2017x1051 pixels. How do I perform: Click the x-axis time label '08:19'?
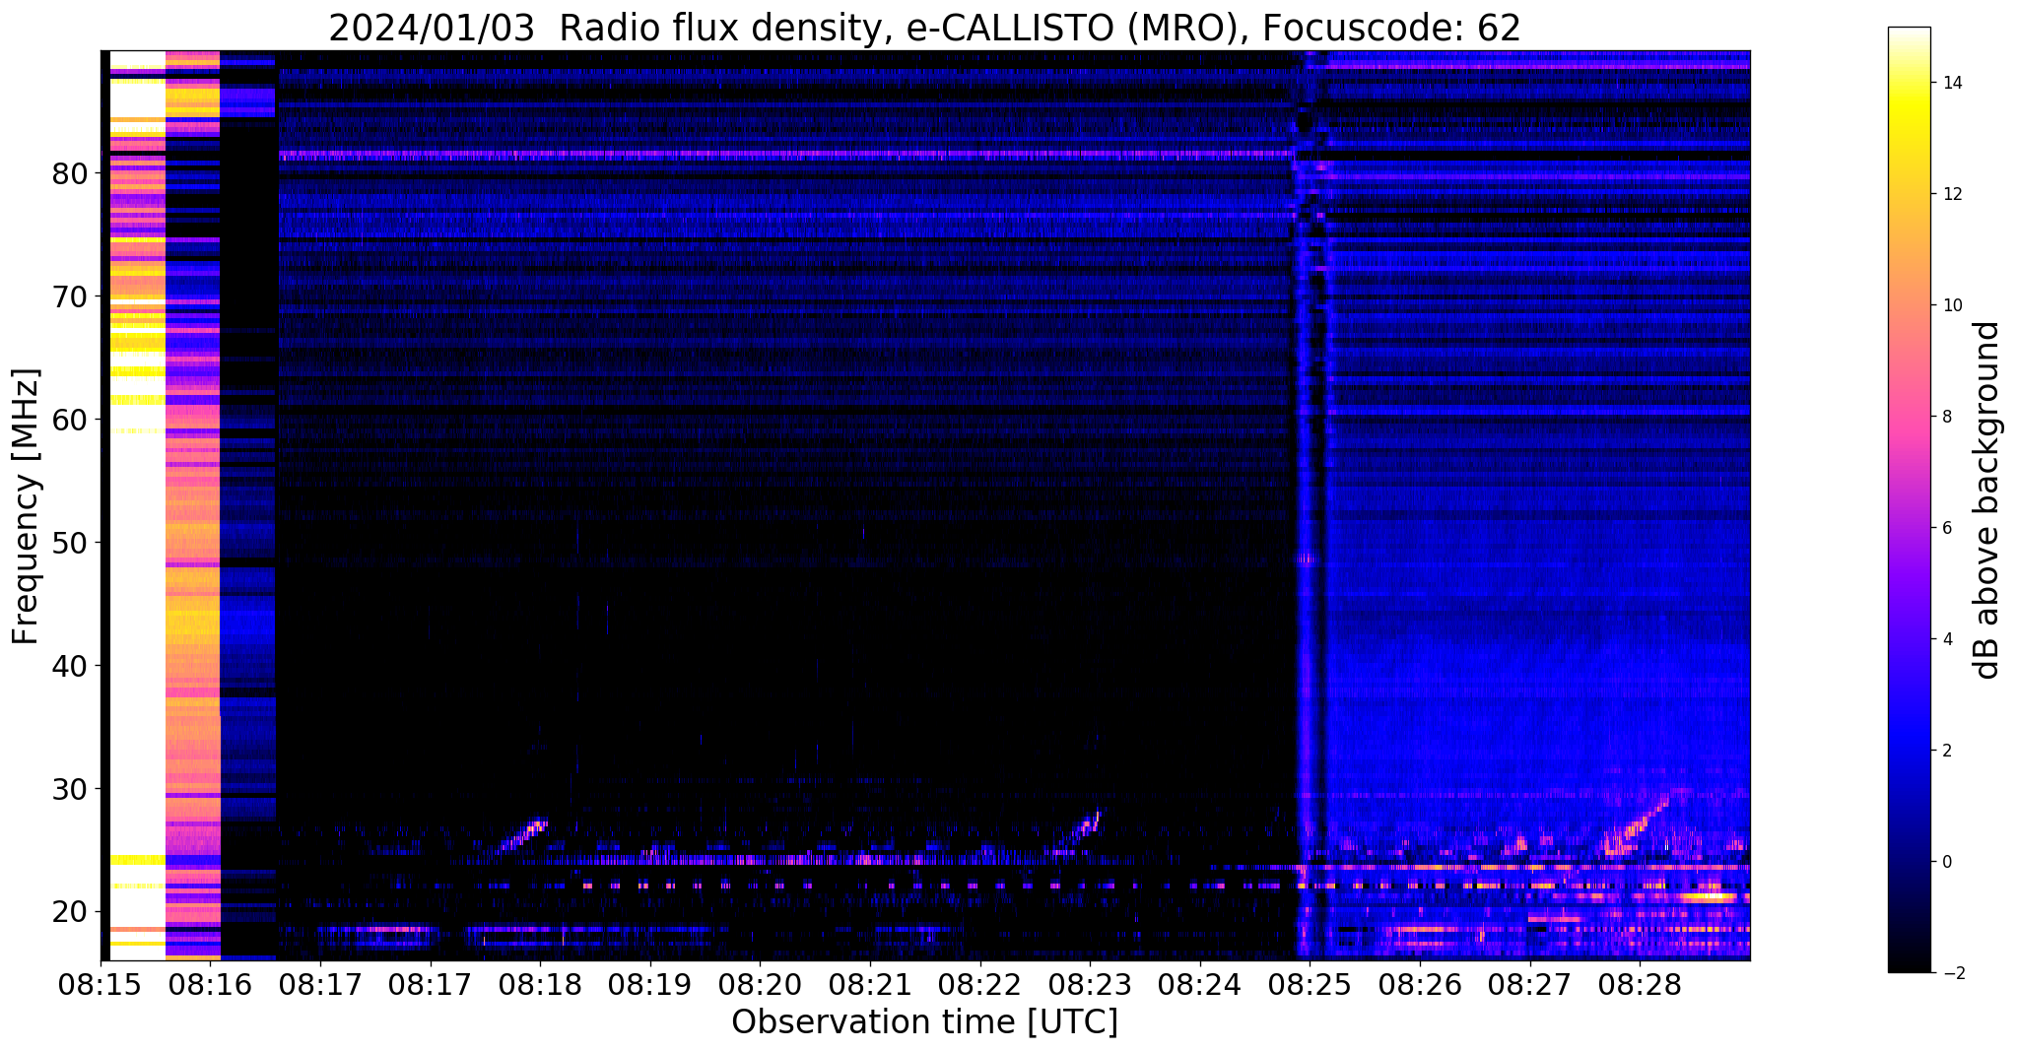coord(649,985)
